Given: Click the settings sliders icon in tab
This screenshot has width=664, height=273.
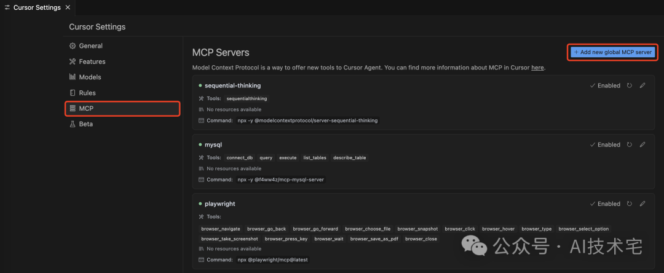Looking at the screenshot, I should click(x=7, y=7).
